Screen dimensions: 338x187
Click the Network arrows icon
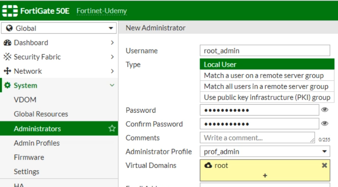click(x=7, y=71)
